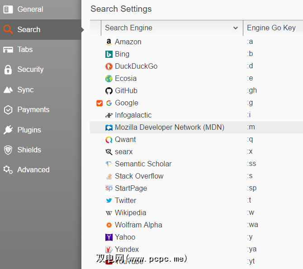The image size is (303, 269).
Task: Uncheck the Google default engine checkbox
Action: pyautogui.click(x=99, y=103)
